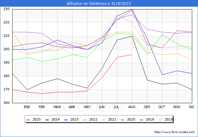The width and height of the screenshot is (198, 137).
Task: Click the 180 value on y-axis
Action: click(x=6, y=76)
